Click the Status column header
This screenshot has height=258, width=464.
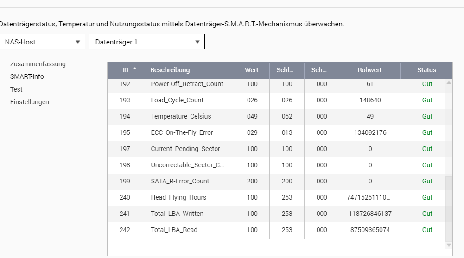(426, 70)
